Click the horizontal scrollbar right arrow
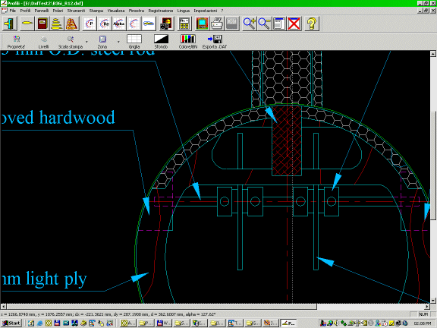The image size is (437, 328). [427, 307]
